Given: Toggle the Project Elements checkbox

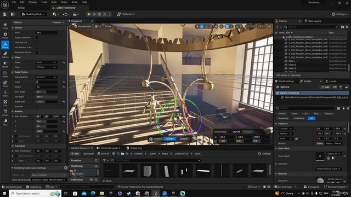Looking at the screenshot, I should [37, 38].
